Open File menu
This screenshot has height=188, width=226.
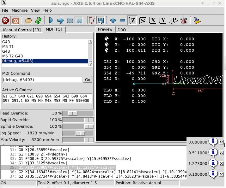point(5,10)
